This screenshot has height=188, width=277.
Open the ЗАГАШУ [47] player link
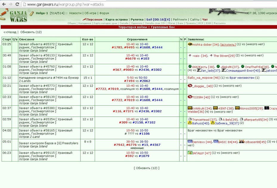202,153
